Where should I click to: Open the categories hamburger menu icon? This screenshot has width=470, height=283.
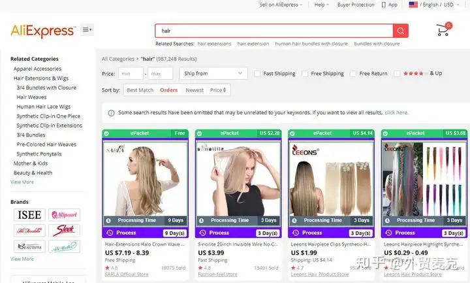(x=87, y=29)
